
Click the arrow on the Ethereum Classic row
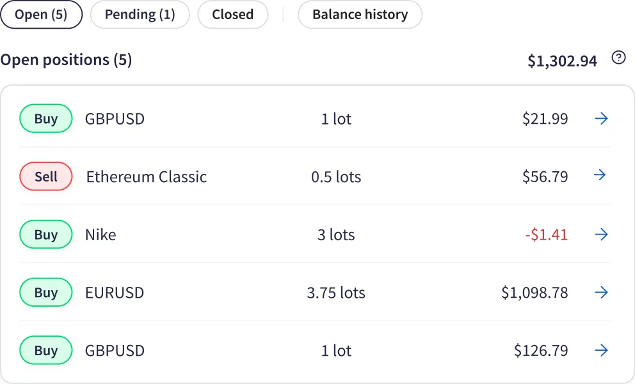point(601,176)
